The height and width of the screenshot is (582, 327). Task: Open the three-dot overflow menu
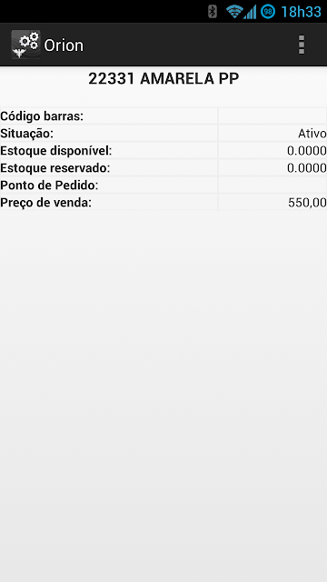click(302, 45)
